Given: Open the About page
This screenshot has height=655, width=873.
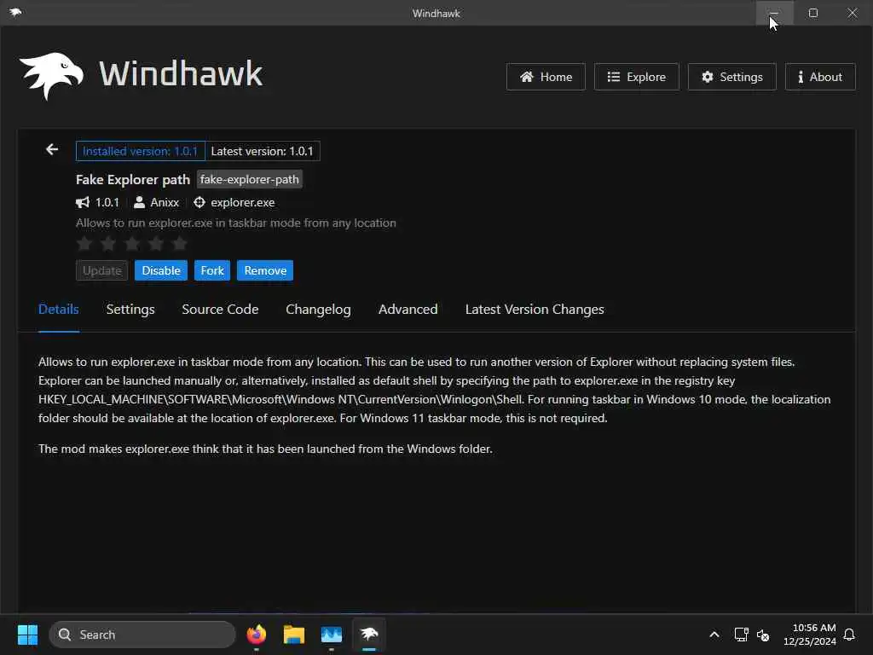Looking at the screenshot, I should pyautogui.click(x=820, y=77).
